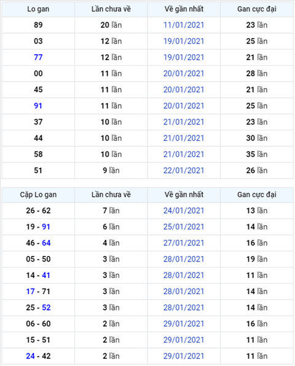Open the 27/01/2021 date link
The height and width of the screenshot is (366, 295).
click(x=184, y=243)
